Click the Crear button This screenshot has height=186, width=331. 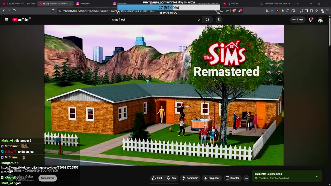297,20
